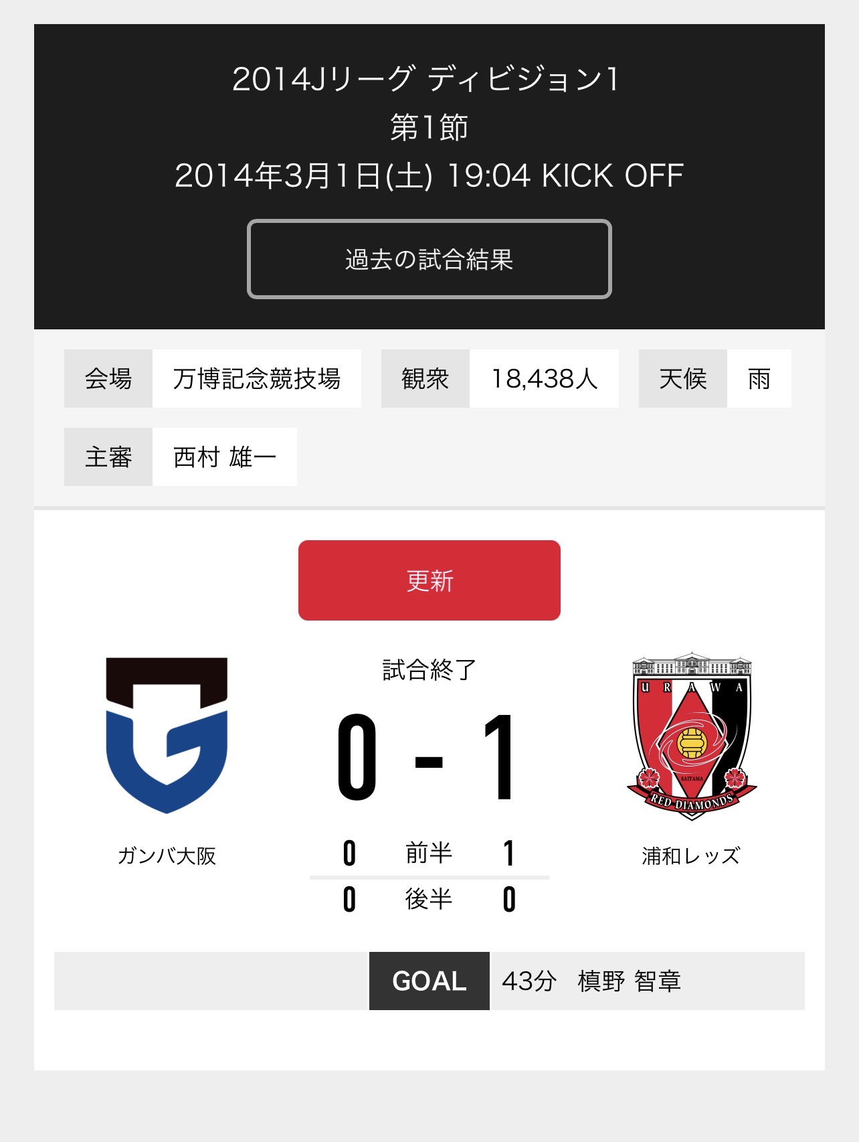Select goal scorer 槙野 智章
Screen dimensions: 859x1142
(x=629, y=981)
